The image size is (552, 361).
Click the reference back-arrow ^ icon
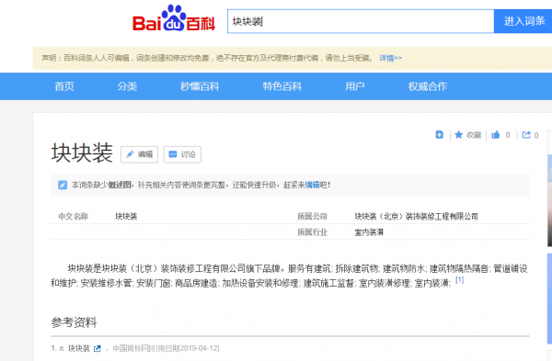coord(62,349)
